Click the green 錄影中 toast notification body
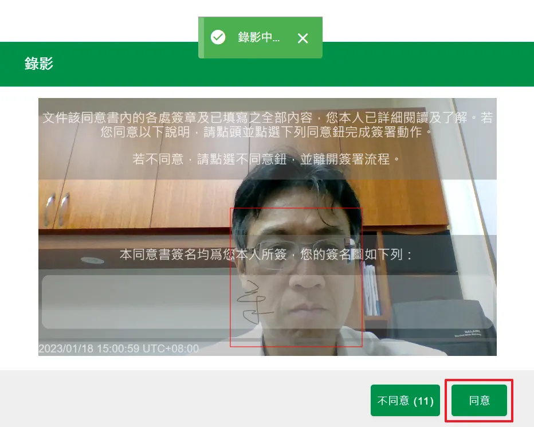534x427 pixels. pos(261,38)
